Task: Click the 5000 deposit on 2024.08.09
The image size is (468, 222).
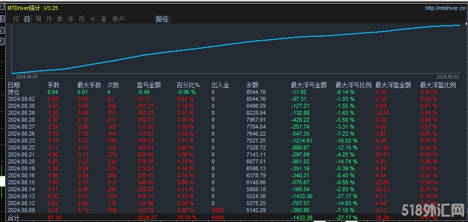Action: pyautogui.click(x=217, y=211)
